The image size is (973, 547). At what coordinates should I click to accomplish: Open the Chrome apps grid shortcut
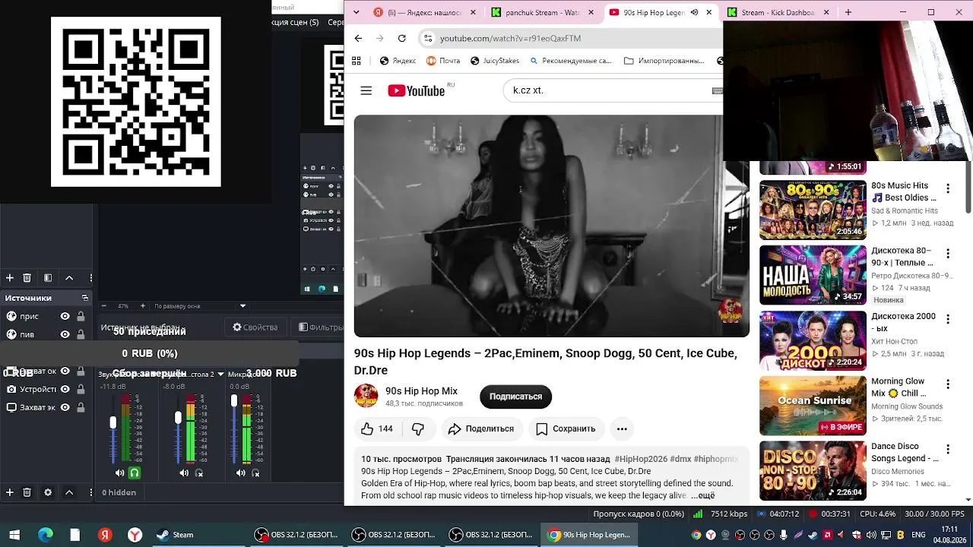[x=356, y=61]
